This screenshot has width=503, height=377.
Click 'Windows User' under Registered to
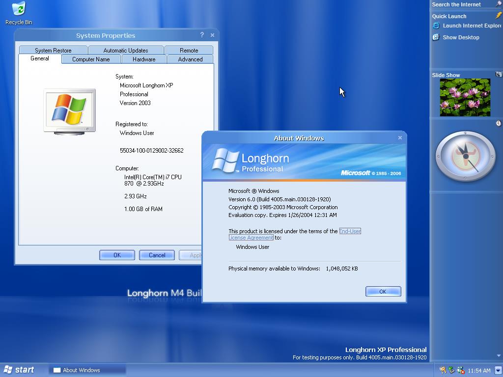coord(137,133)
